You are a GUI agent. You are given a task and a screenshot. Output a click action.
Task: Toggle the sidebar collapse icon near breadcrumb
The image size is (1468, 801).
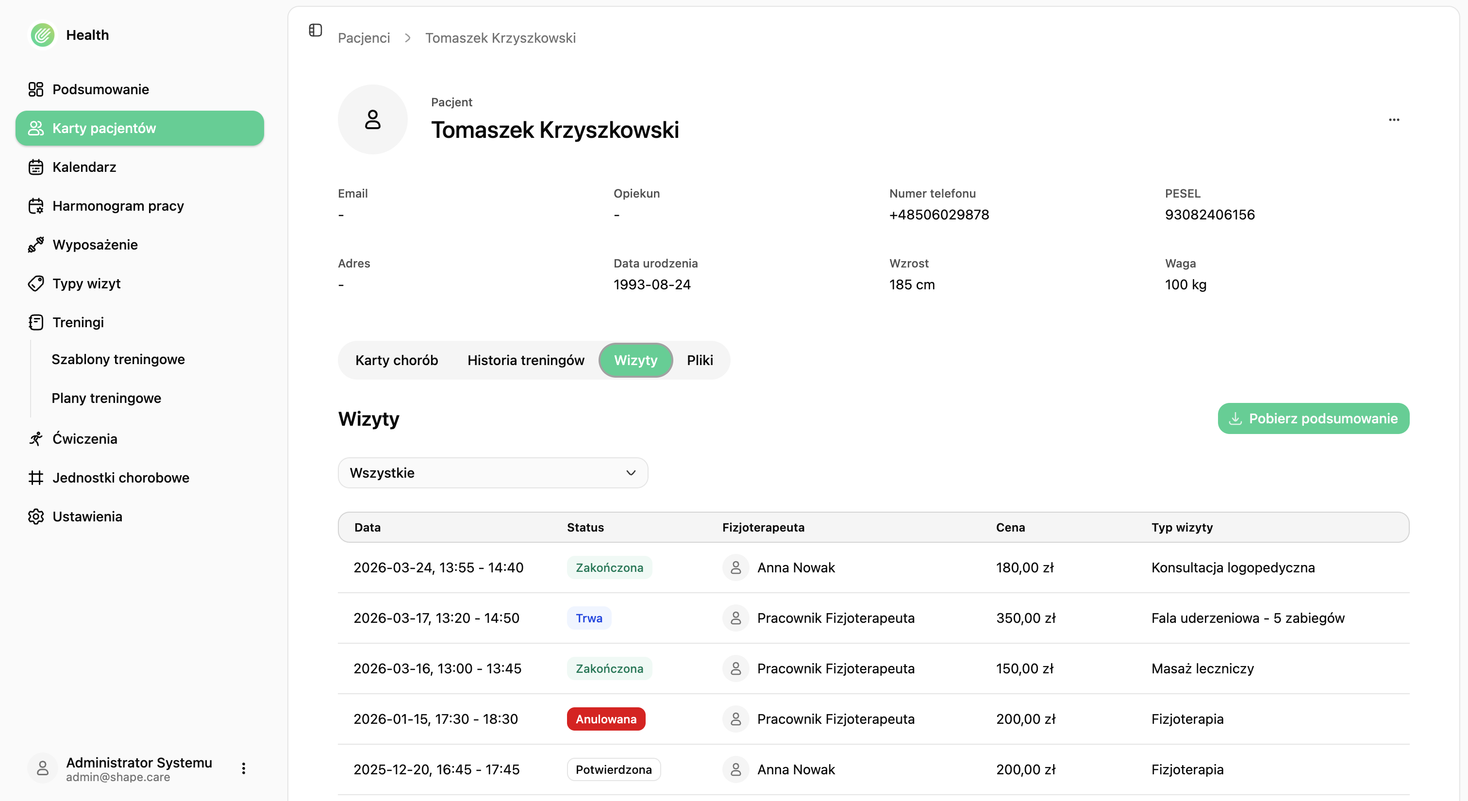(315, 30)
